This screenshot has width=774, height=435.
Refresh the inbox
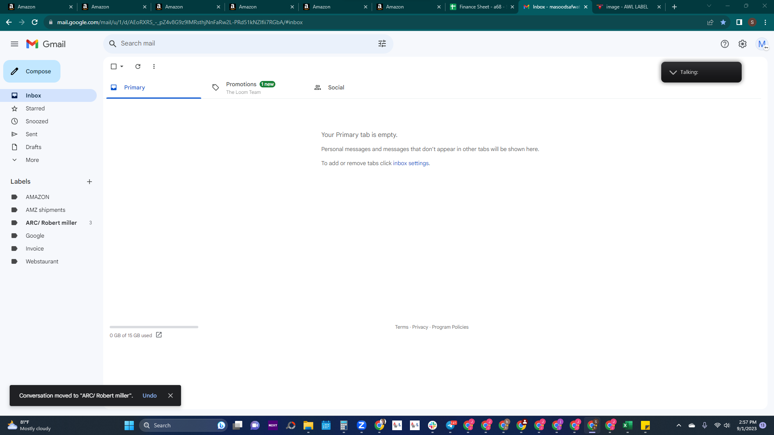[138, 66]
